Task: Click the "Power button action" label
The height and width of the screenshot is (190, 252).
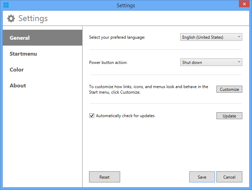Action: (108, 63)
